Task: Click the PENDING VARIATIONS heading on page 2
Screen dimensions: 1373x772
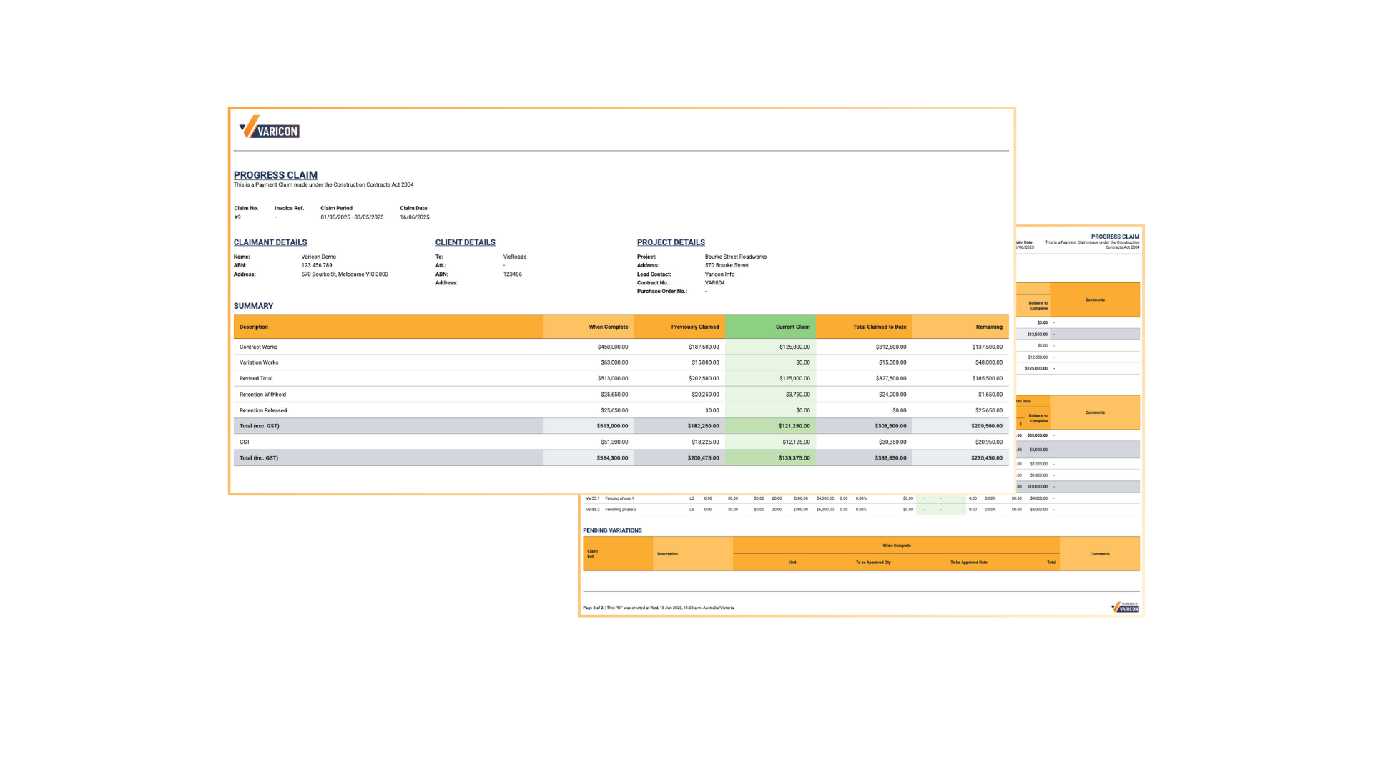Action: [612, 530]
